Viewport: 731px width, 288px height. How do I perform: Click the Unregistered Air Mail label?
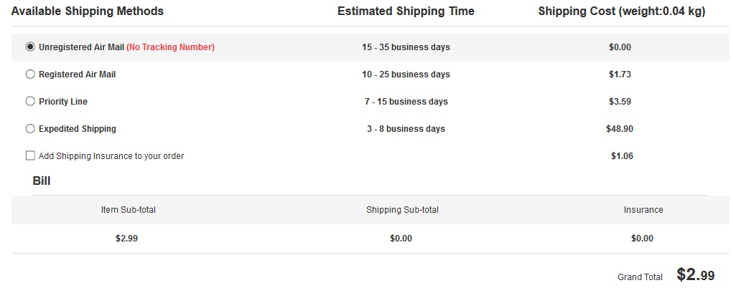click(x=81, y=47)
